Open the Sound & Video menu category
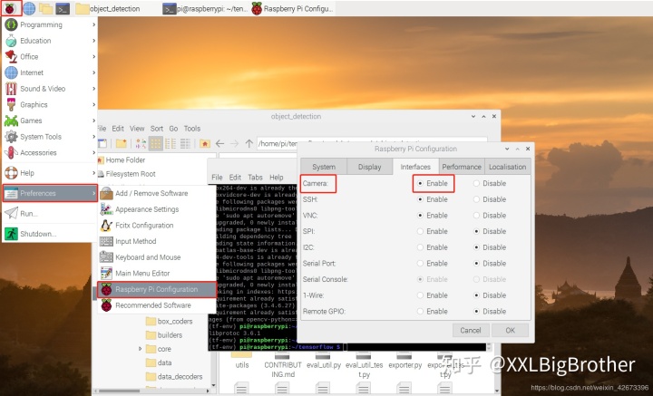The height and width of the screenshot is (396, 653). click(x=50, y=89)
